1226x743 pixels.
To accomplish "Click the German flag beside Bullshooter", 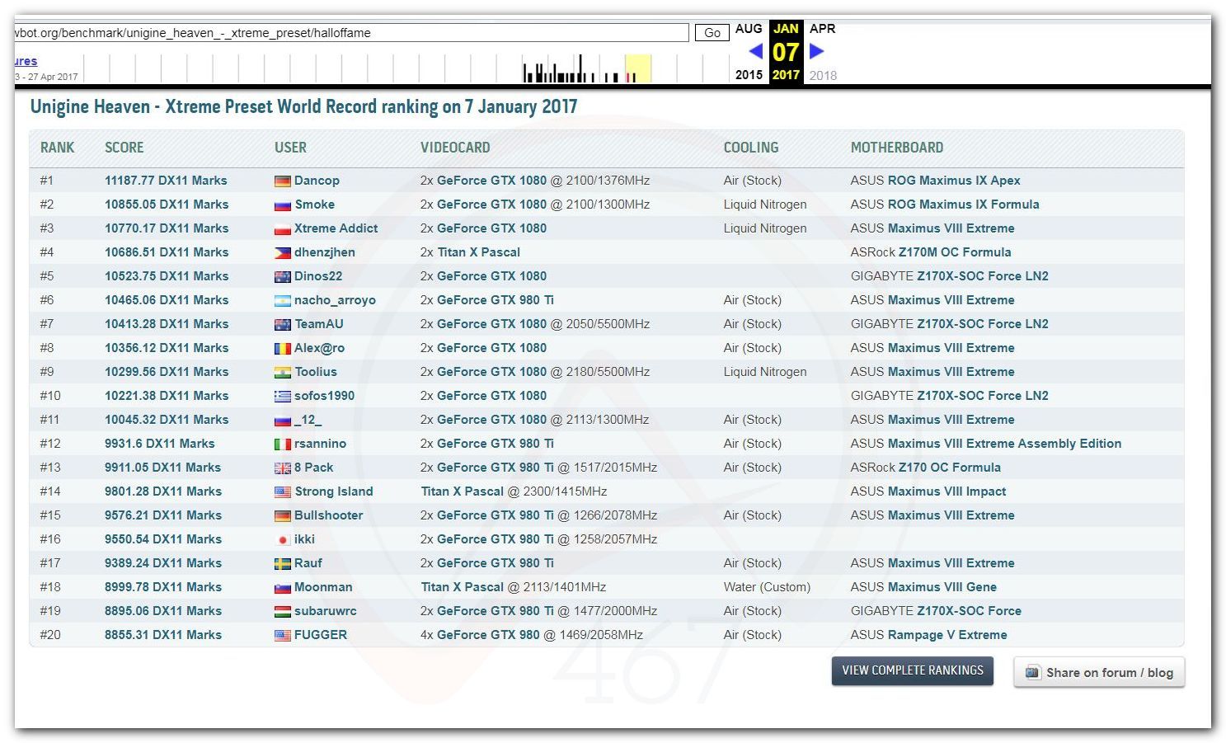I will pos(282,516).
